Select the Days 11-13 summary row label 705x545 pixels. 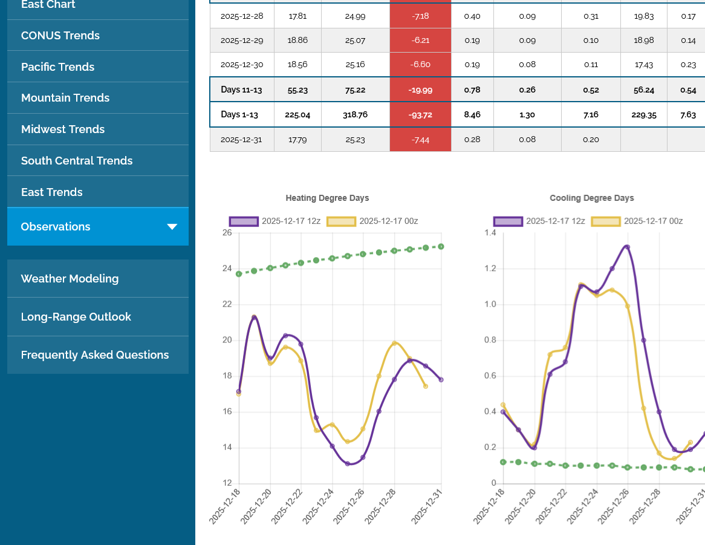point(241,90)
